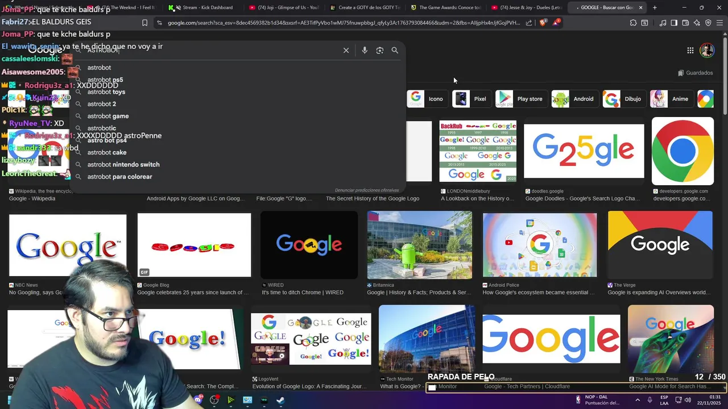Image resolution: width=728 pixels, height=409 pixels.
Task: Open The Verge Google AI Overviews image
Action: pos(660,245)
